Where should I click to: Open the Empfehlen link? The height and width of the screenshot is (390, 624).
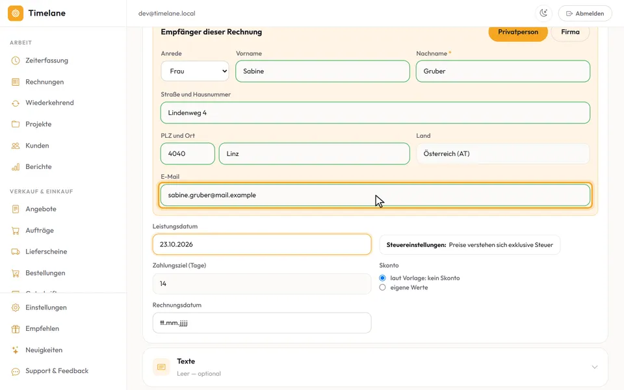click(42, 329)
